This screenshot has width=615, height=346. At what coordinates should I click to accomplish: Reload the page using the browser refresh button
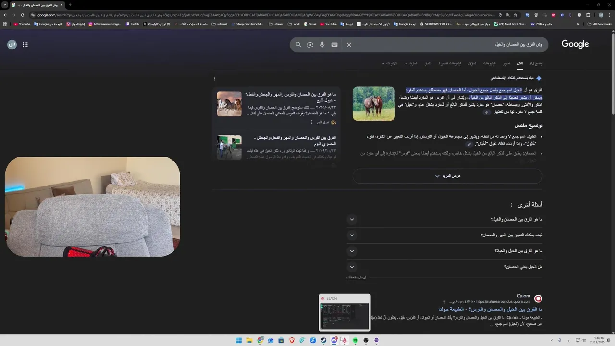[x=22, y=15]
